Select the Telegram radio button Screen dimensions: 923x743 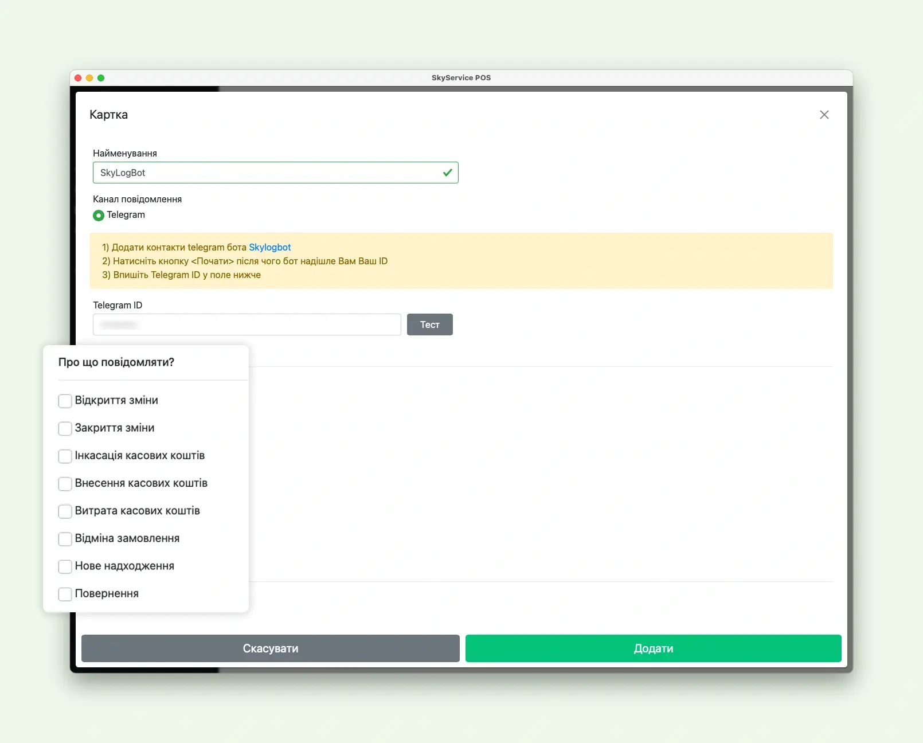click(x=99, y=216)
